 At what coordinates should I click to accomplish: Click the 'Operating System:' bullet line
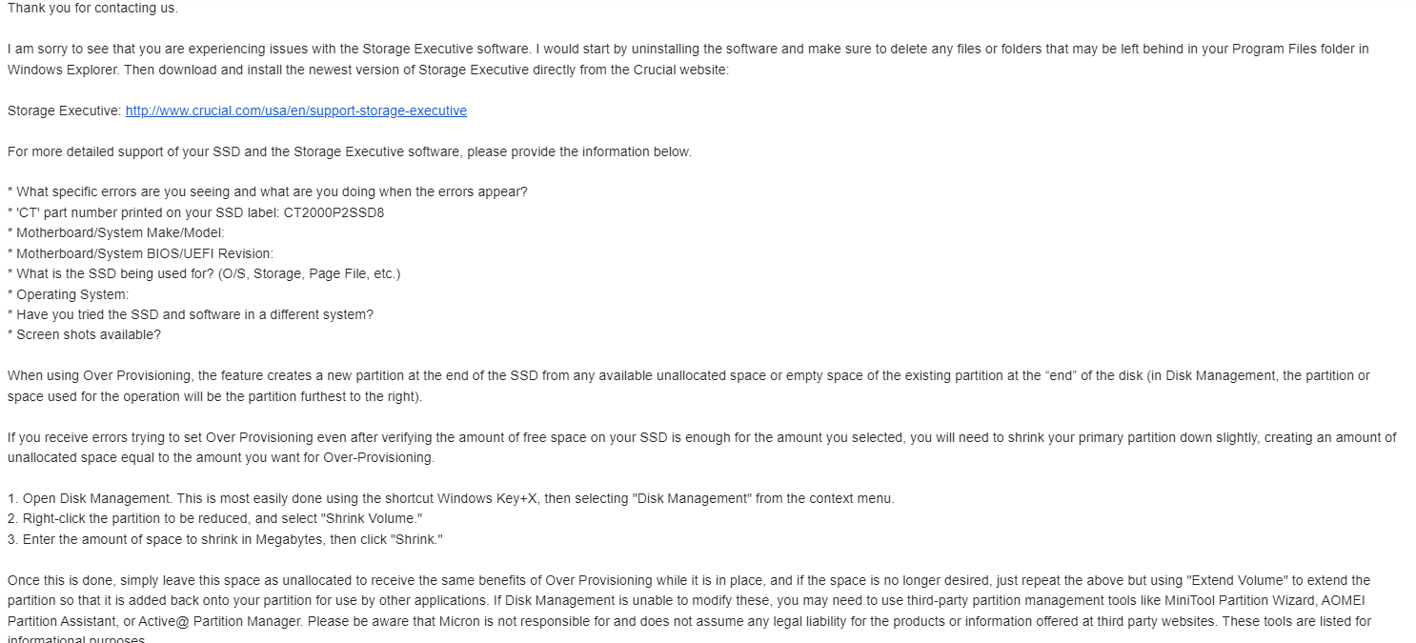click(x=68, y=294)
